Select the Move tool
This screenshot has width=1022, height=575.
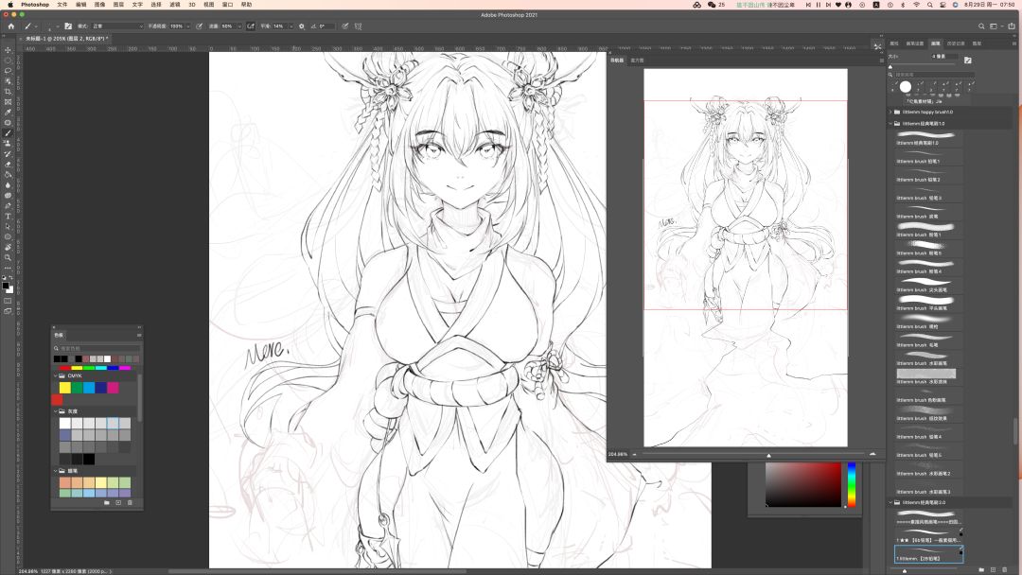(x=8, y=50)
